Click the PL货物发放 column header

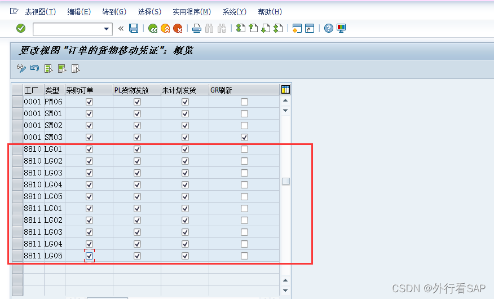click(x=136, y=90)
